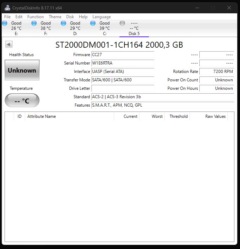Select the blue status orb for drive F:
This screenshot has height=249, width=240.
click(x=34, y=23)
